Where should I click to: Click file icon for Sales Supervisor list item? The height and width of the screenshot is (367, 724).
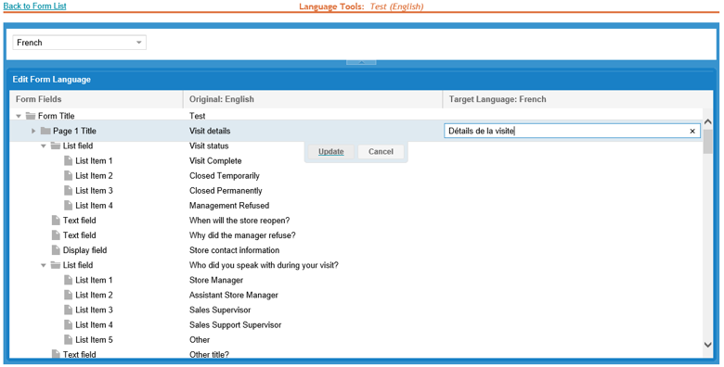[69, 310]
